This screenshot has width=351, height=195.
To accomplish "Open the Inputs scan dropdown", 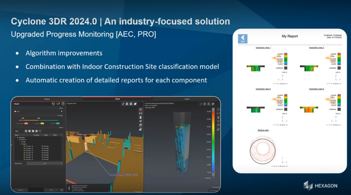I will tap(61, 111).
